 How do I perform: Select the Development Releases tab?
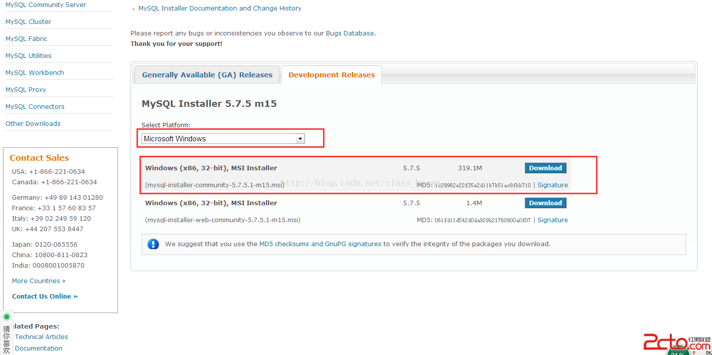[x=331, y=75]
